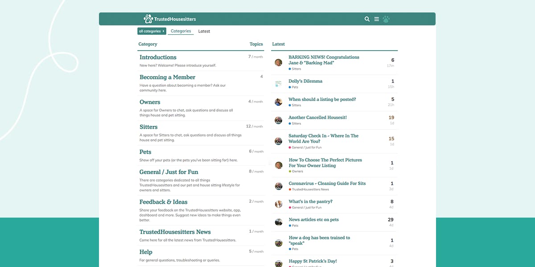The image size is (535, 267).
Task: Open the paw user profile icon
Action: (x=386, y=19)
